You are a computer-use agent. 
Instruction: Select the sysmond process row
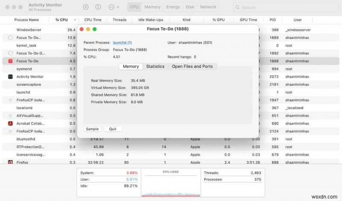pos(171,69)
